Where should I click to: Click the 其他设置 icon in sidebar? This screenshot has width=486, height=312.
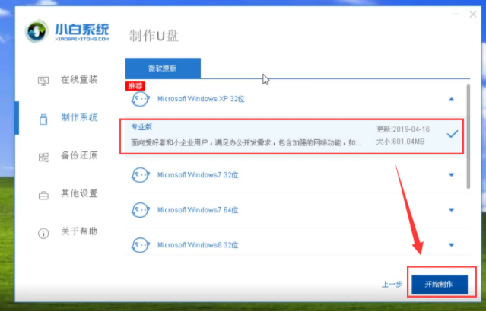(x=43, y=194)
